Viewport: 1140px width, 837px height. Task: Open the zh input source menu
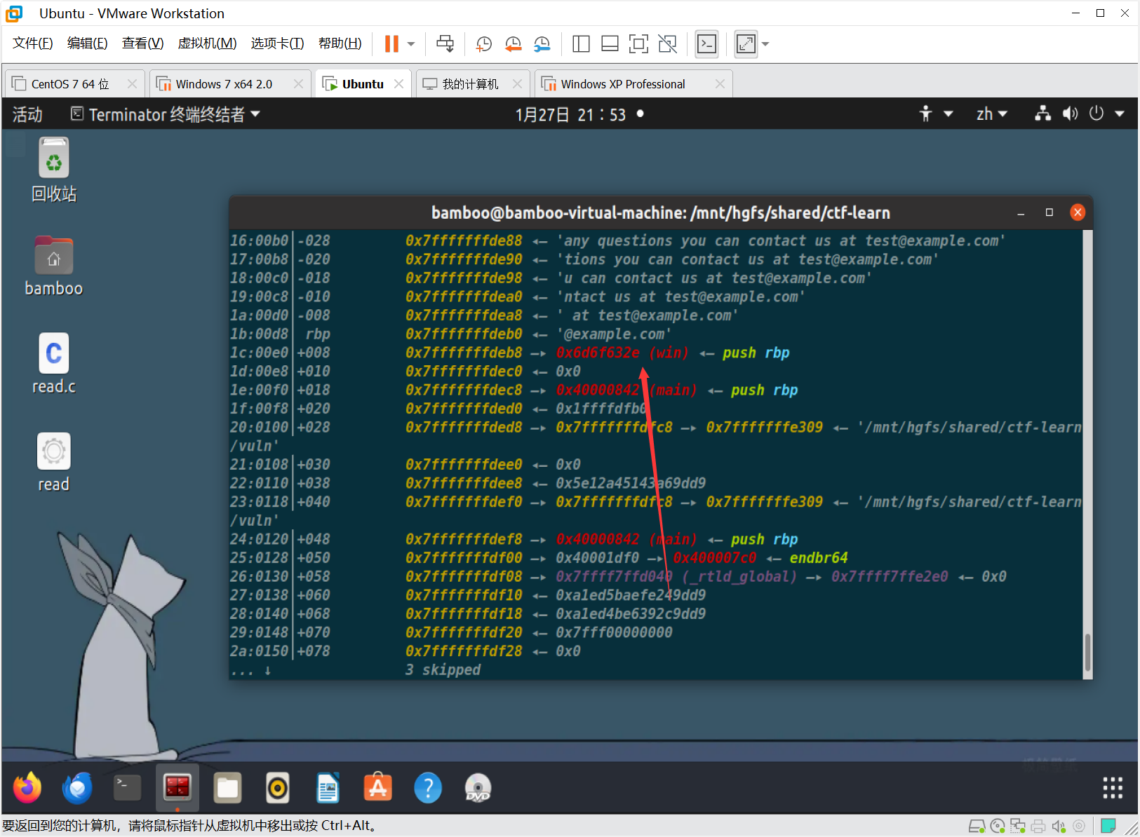tap(991, 114)
